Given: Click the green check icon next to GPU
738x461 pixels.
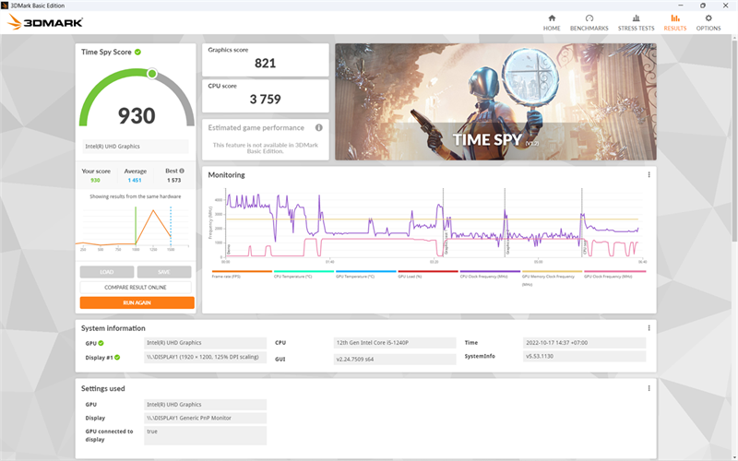Looking at the screenshot, I should [x=101, y=343].
